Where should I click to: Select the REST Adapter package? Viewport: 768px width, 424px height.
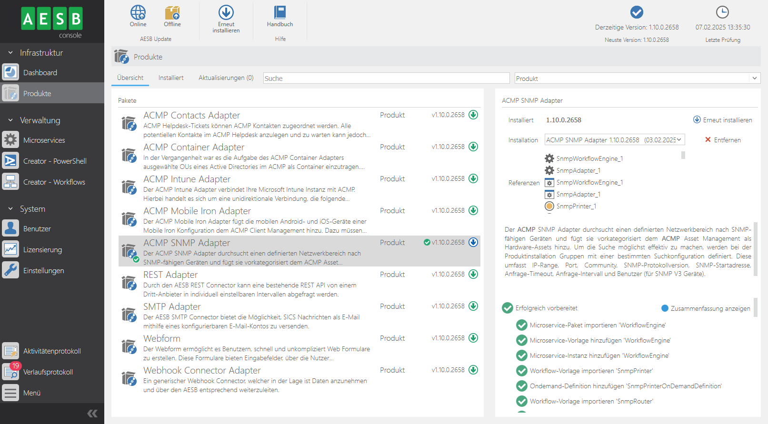pyautogui.click(x=299, y=284)
